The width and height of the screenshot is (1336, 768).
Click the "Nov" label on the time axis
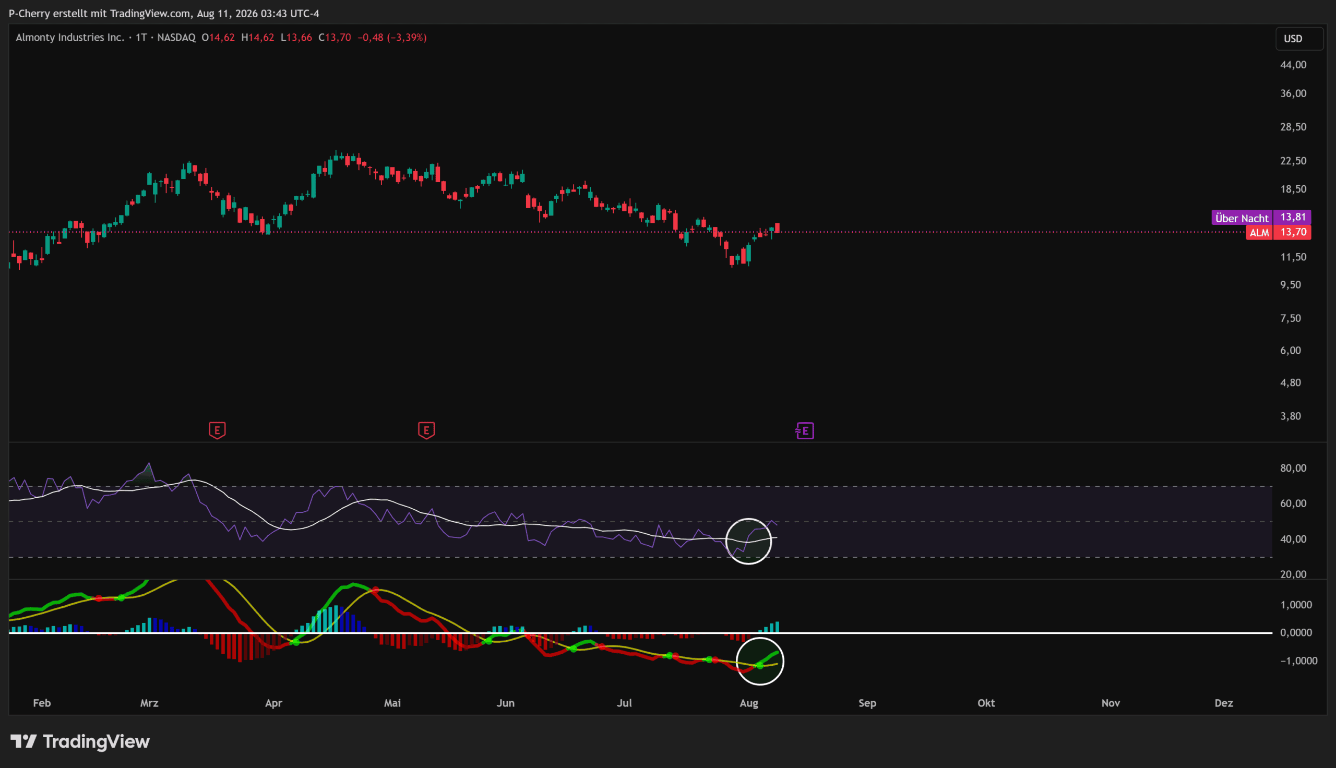[x=1111, y=703]
